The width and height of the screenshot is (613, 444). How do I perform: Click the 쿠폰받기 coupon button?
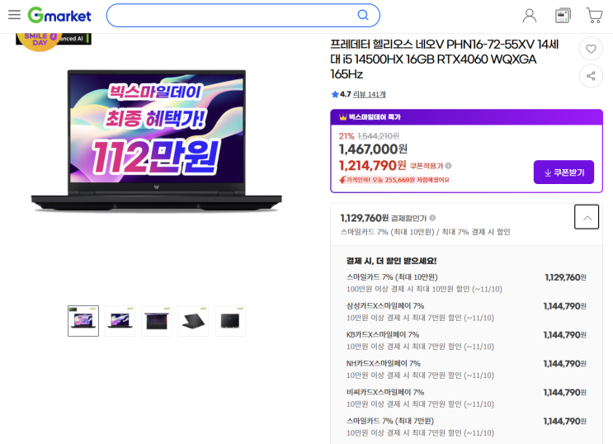coord(563,172)
